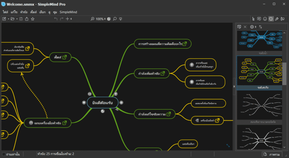
Task: Toggle the อ่านเท่านั้น read-only checkbox
Action: coord(4,154)
